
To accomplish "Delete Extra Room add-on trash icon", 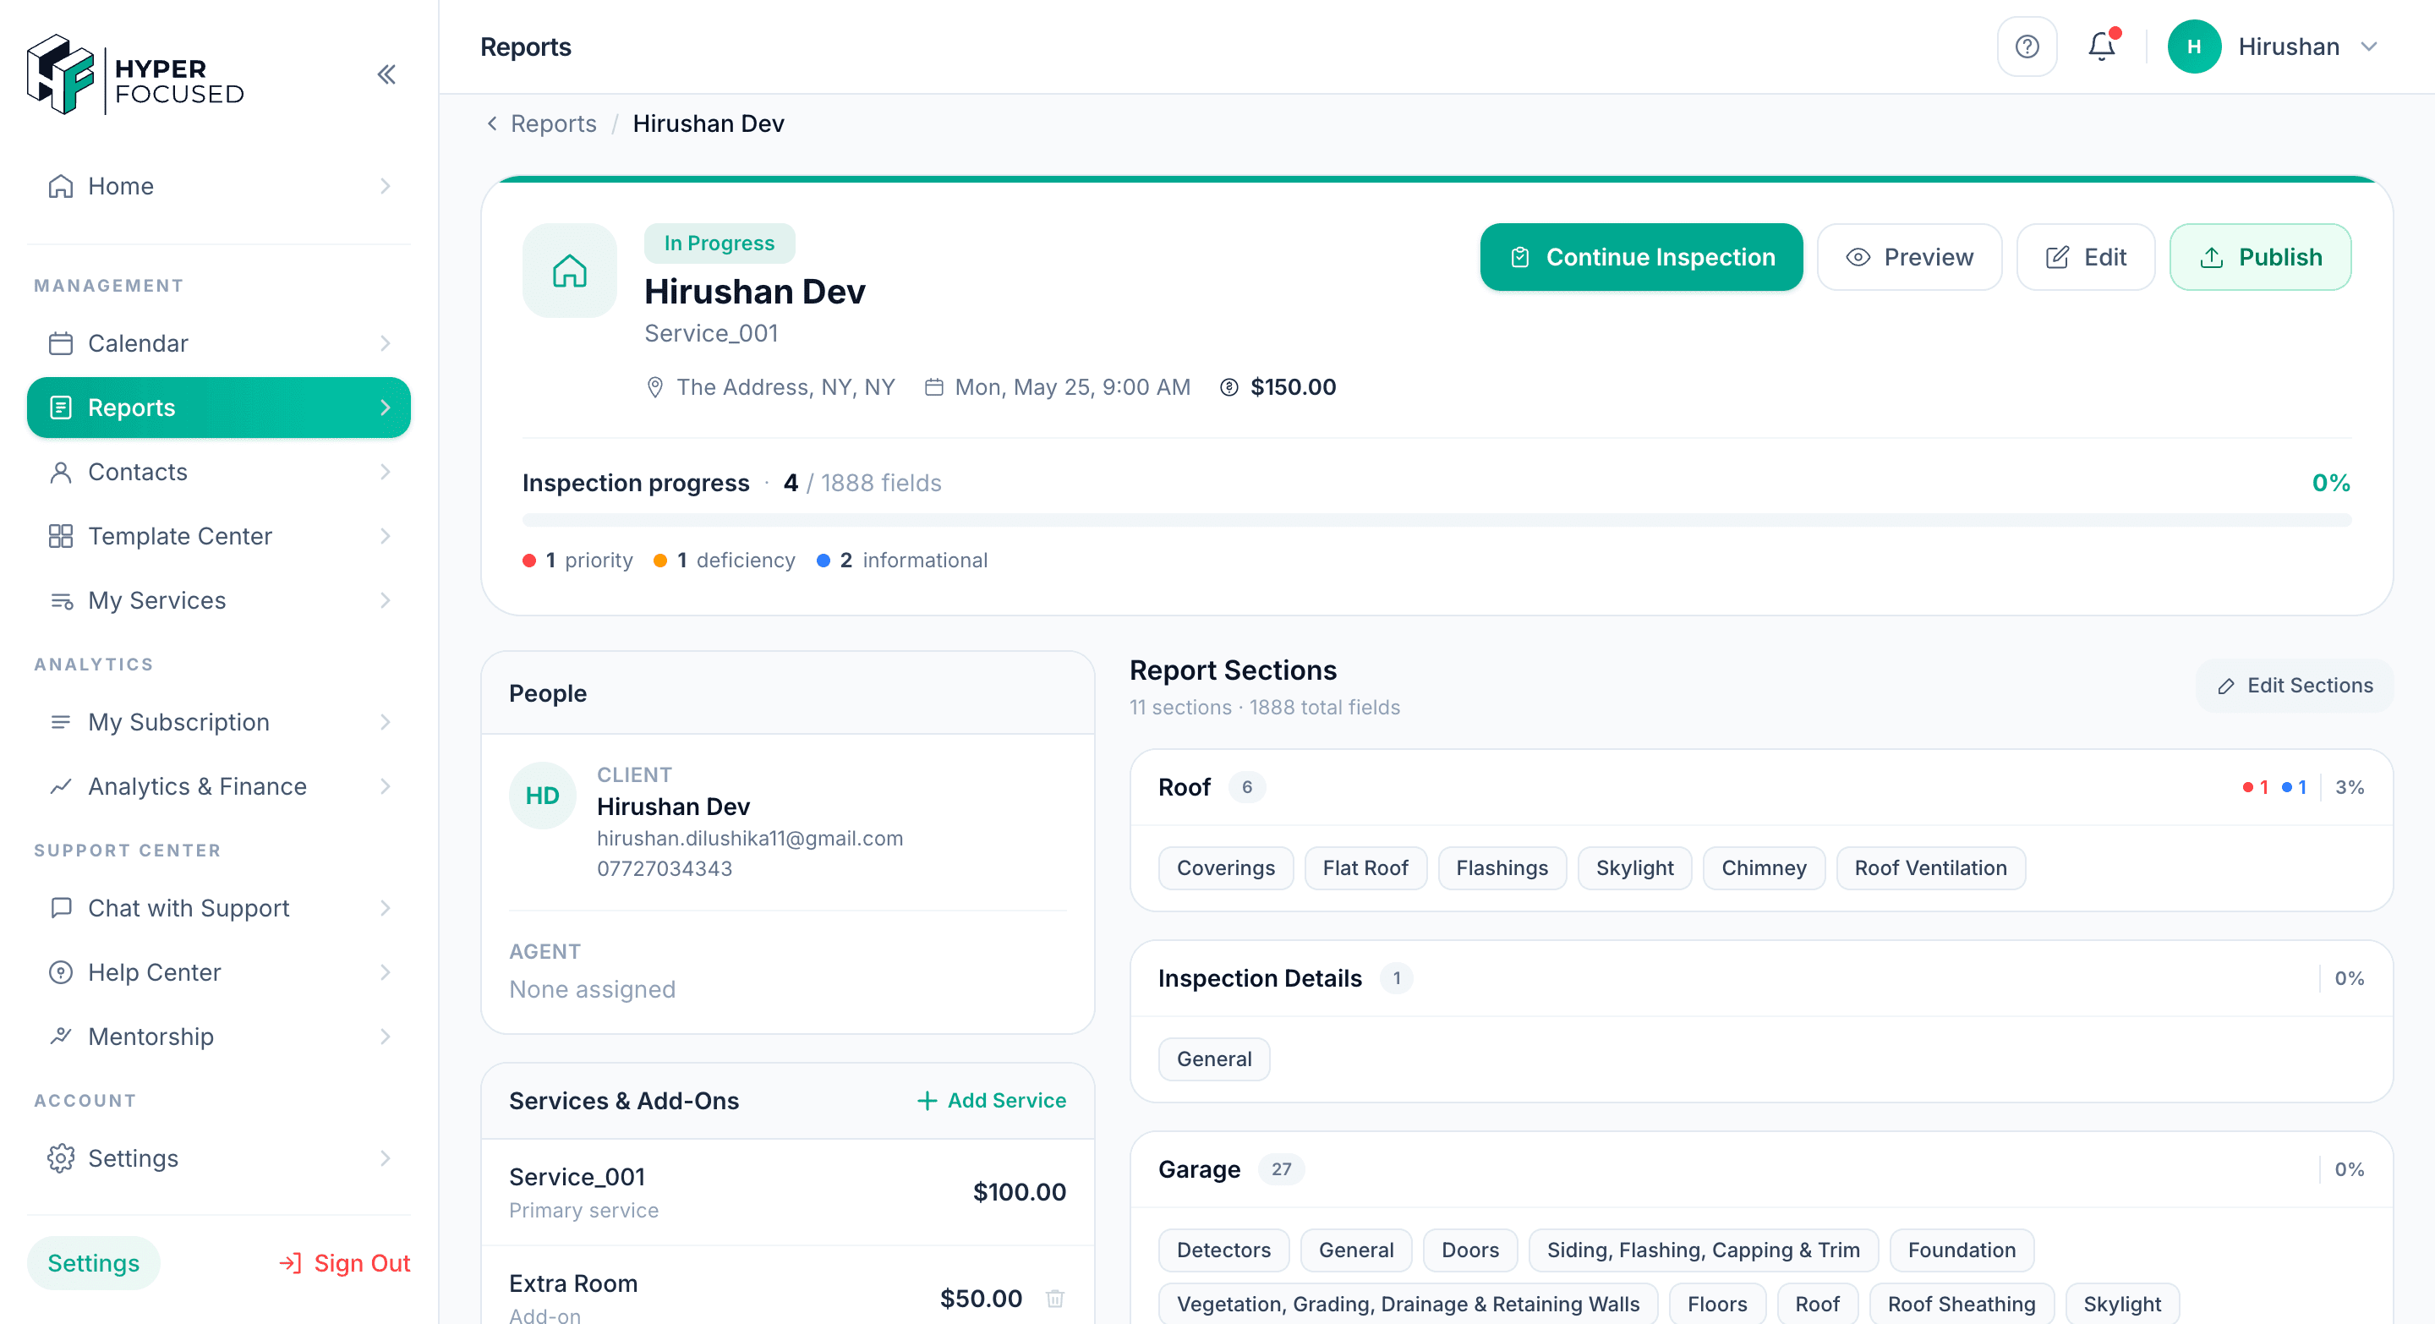I will tap(1055, 1299).
